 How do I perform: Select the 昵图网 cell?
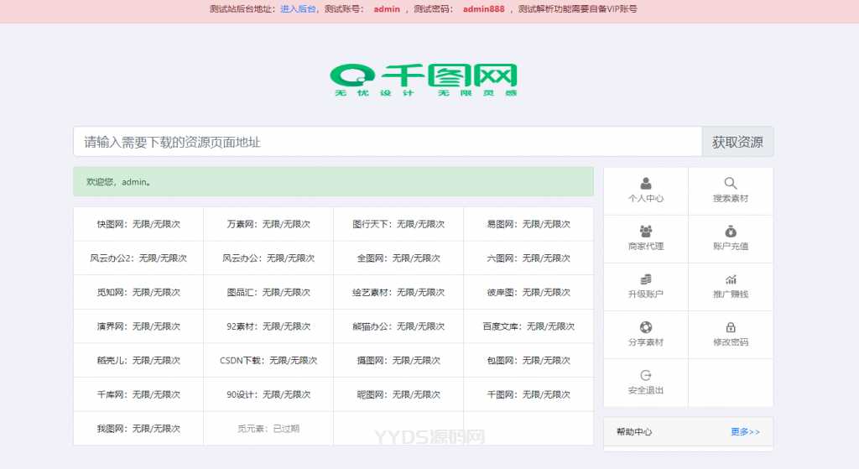(x=398, y=394)
